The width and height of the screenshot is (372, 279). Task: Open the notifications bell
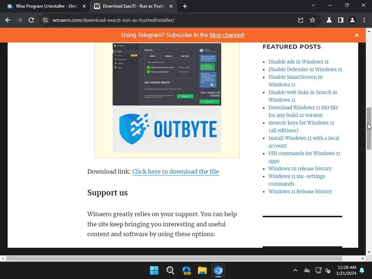coord(362,270)
